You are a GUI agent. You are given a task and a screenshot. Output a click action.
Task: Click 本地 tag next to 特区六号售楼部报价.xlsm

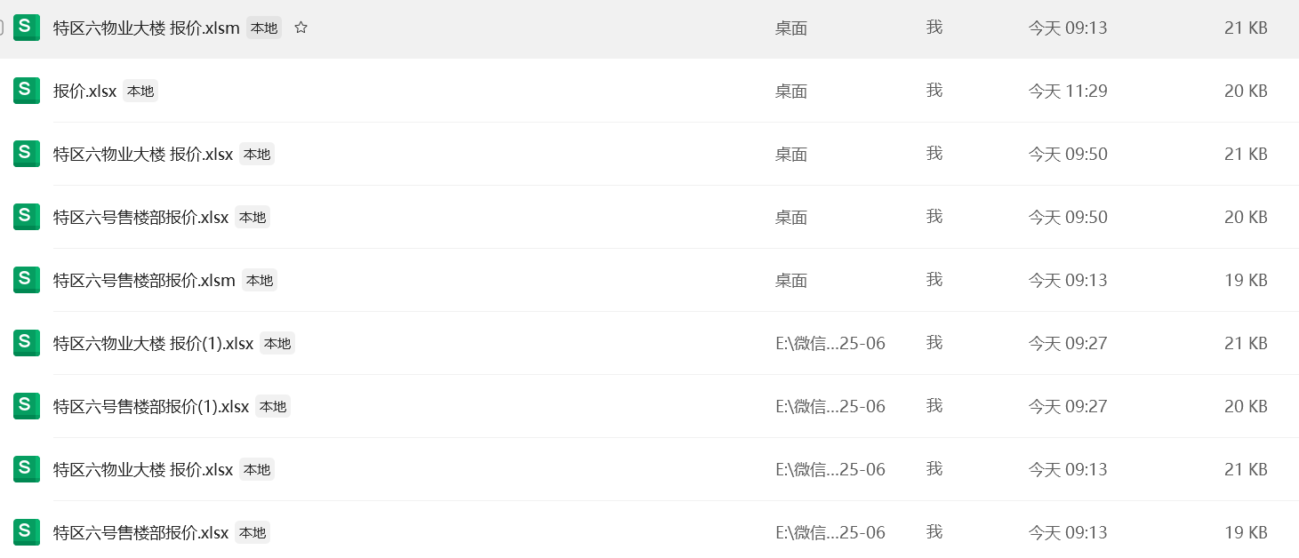click(x=260, y=280)
